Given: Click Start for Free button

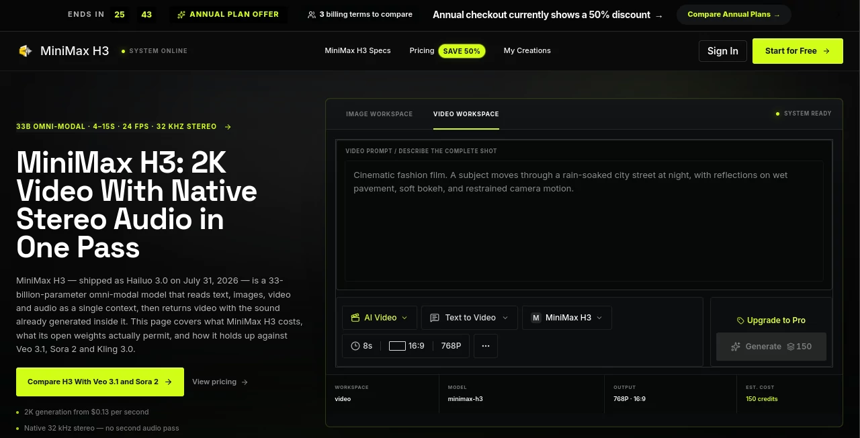Looking at the screenshot, I should (x=798, y=51).
